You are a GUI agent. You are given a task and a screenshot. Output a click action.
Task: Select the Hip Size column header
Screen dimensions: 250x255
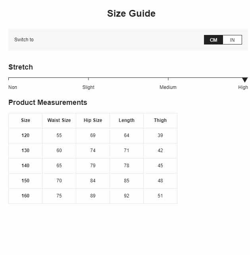93,120
